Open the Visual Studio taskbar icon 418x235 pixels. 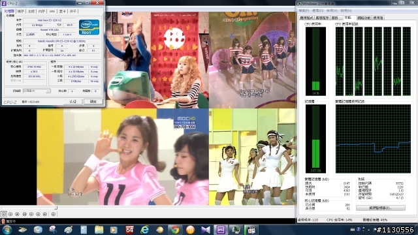click(206, 230)
